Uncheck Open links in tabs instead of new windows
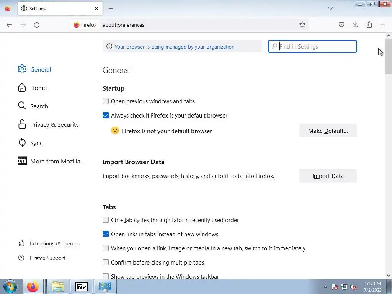The image size is (392, 294). pyautogui.click(x=106, y=234)
